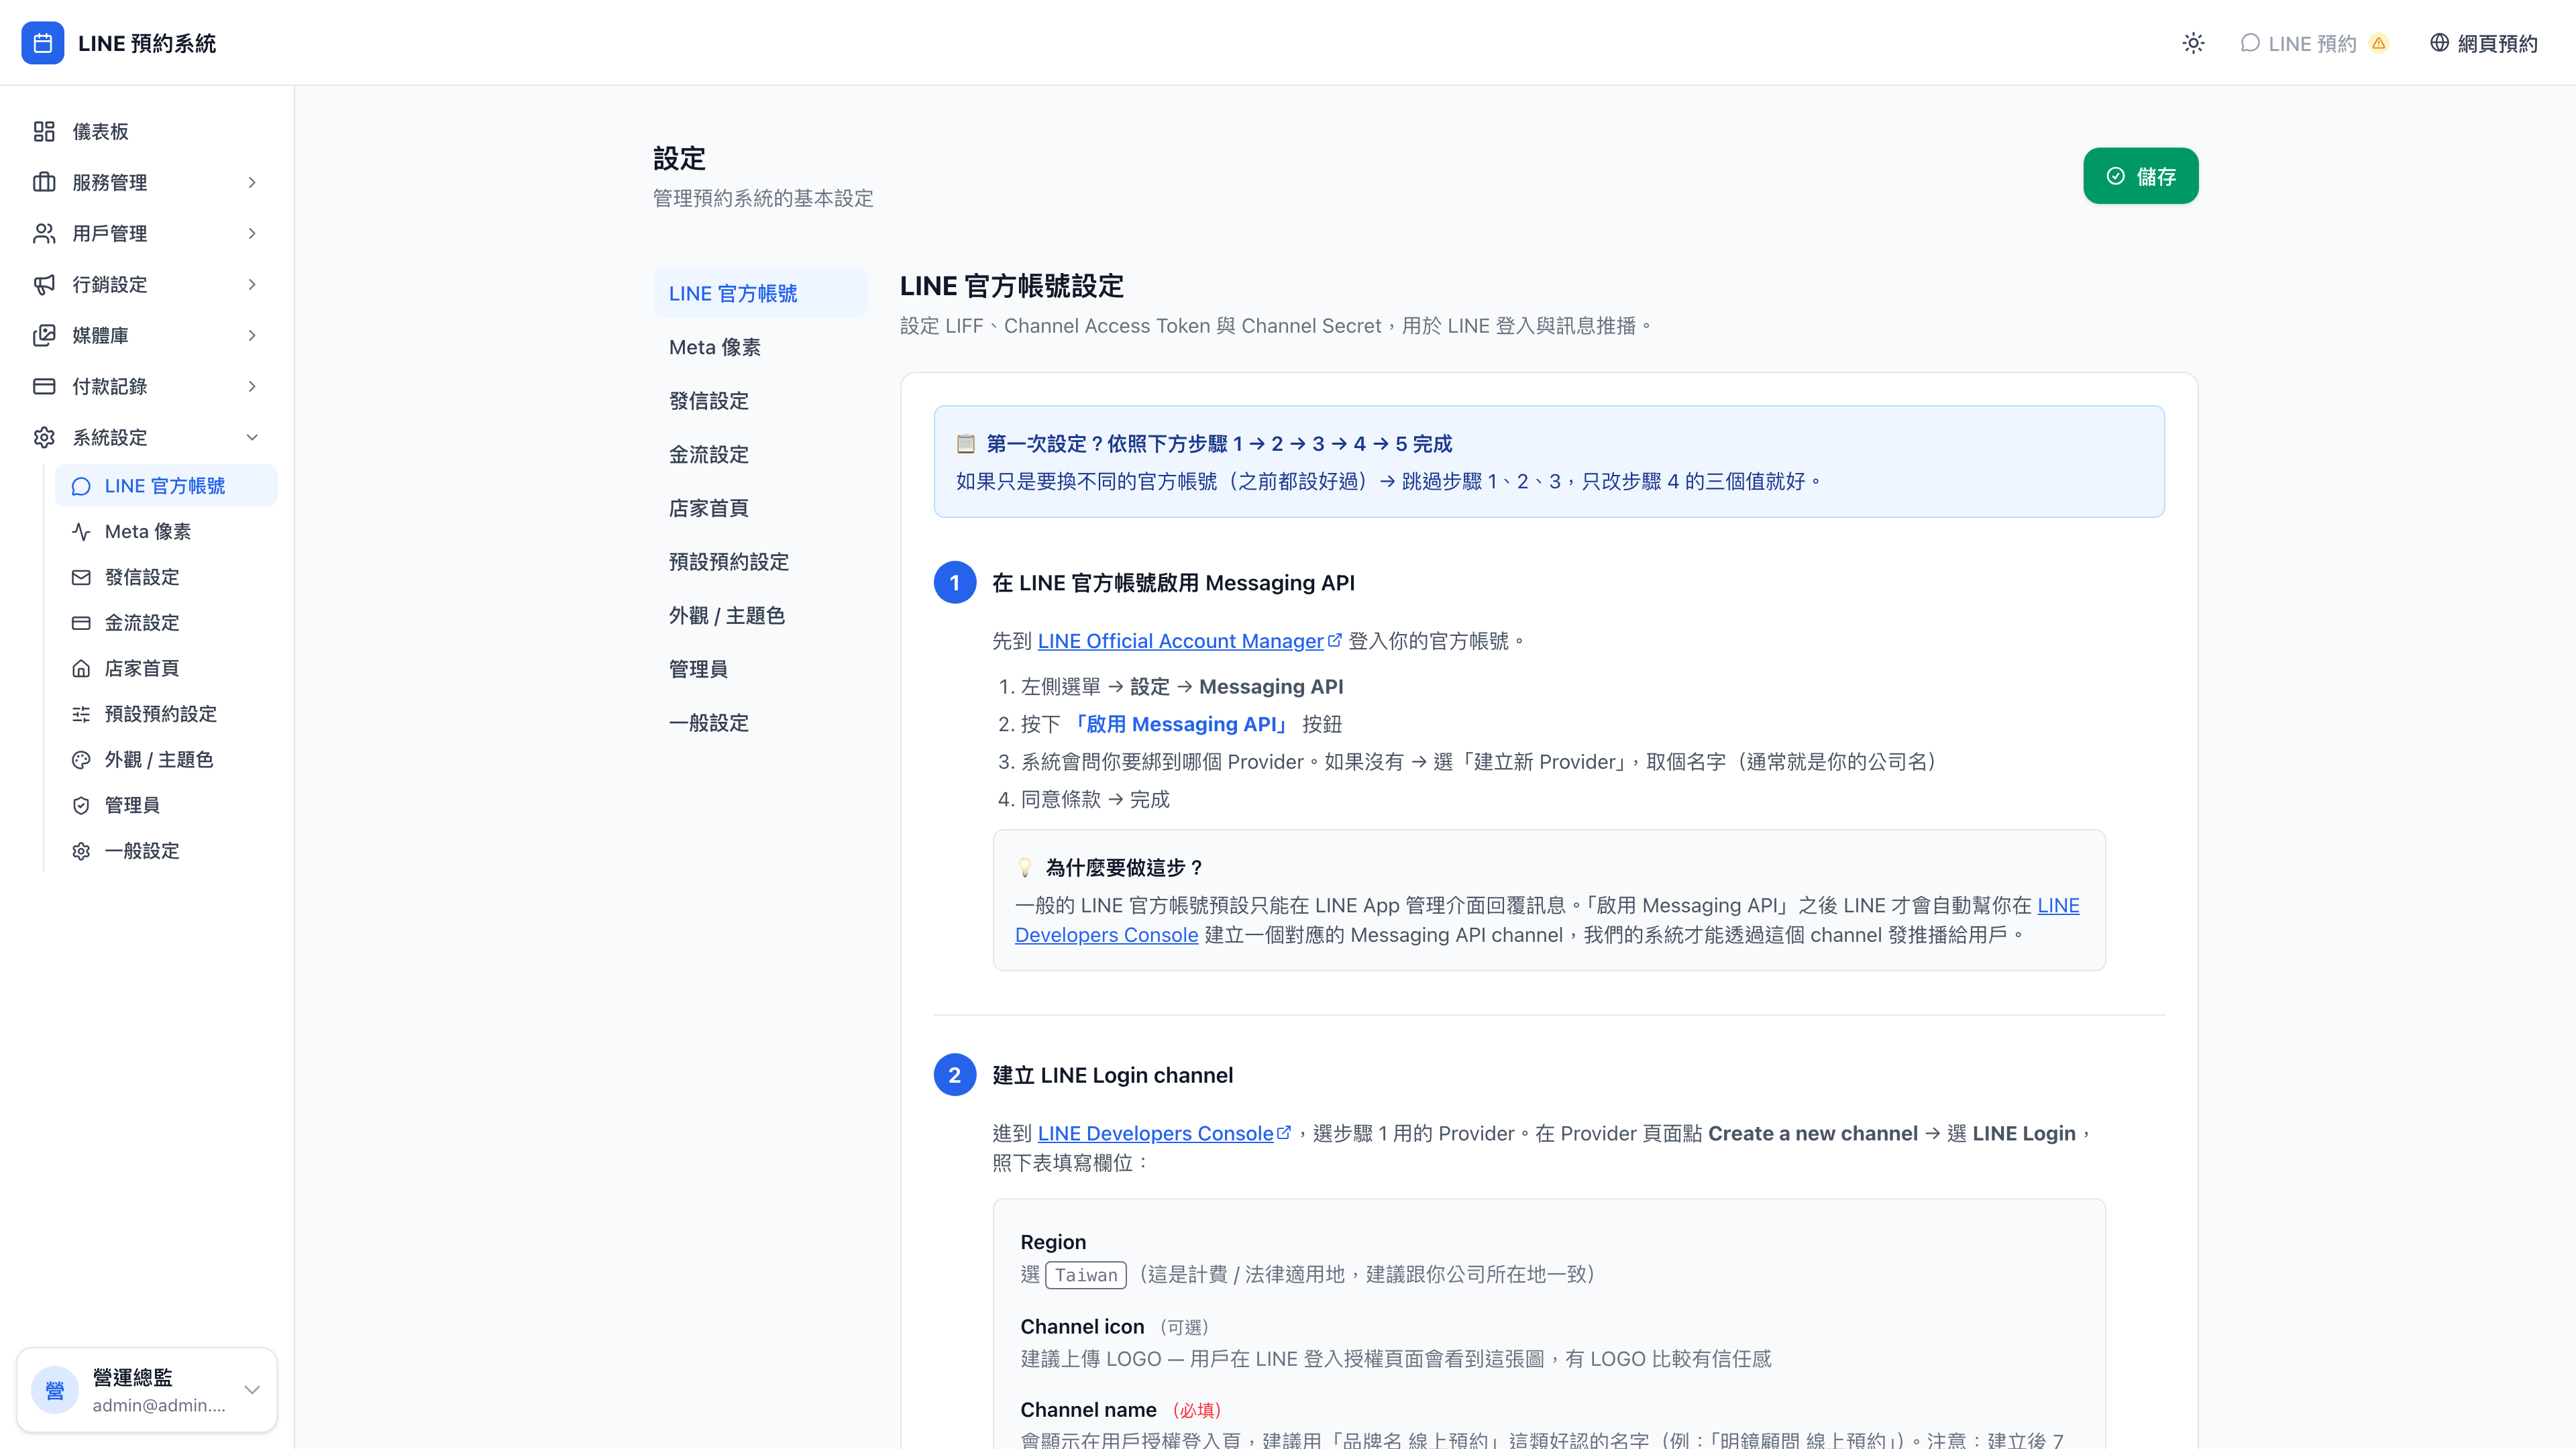Select the Meta 像素 settings tab

tap(760, 347)
